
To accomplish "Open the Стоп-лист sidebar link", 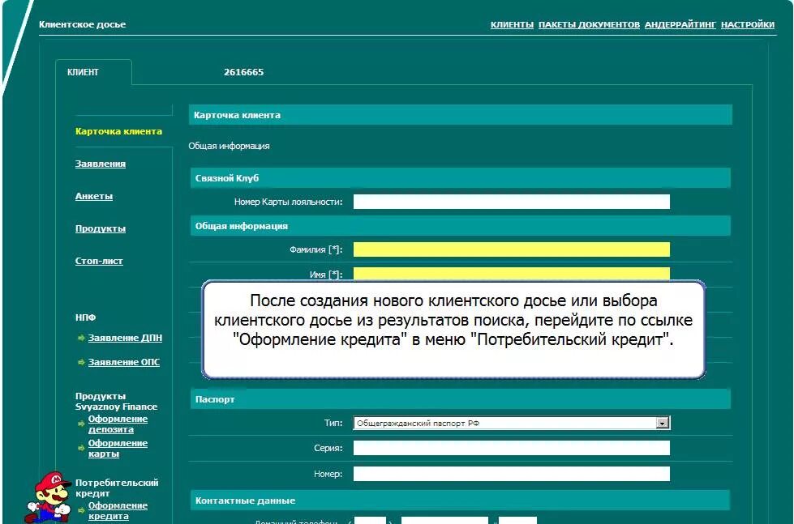I will (99, 261).
